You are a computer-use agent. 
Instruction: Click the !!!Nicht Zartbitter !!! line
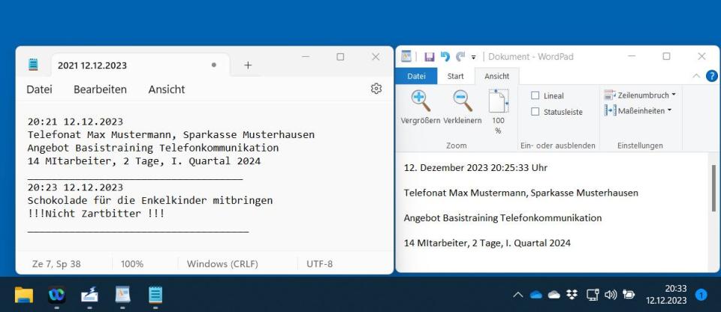95,214
